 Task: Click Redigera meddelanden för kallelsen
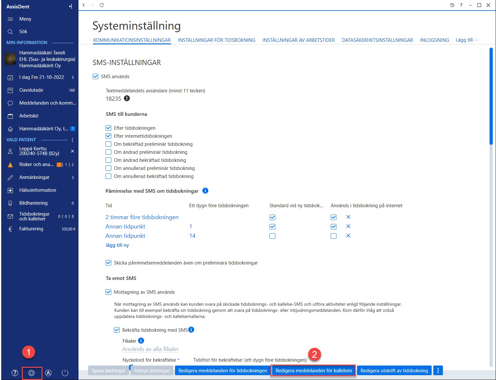pos(314,371)
